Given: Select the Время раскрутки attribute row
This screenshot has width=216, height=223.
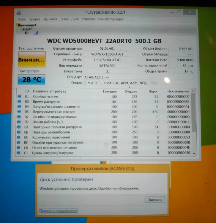Looking at the screenshot, I should tap(104, 102).
